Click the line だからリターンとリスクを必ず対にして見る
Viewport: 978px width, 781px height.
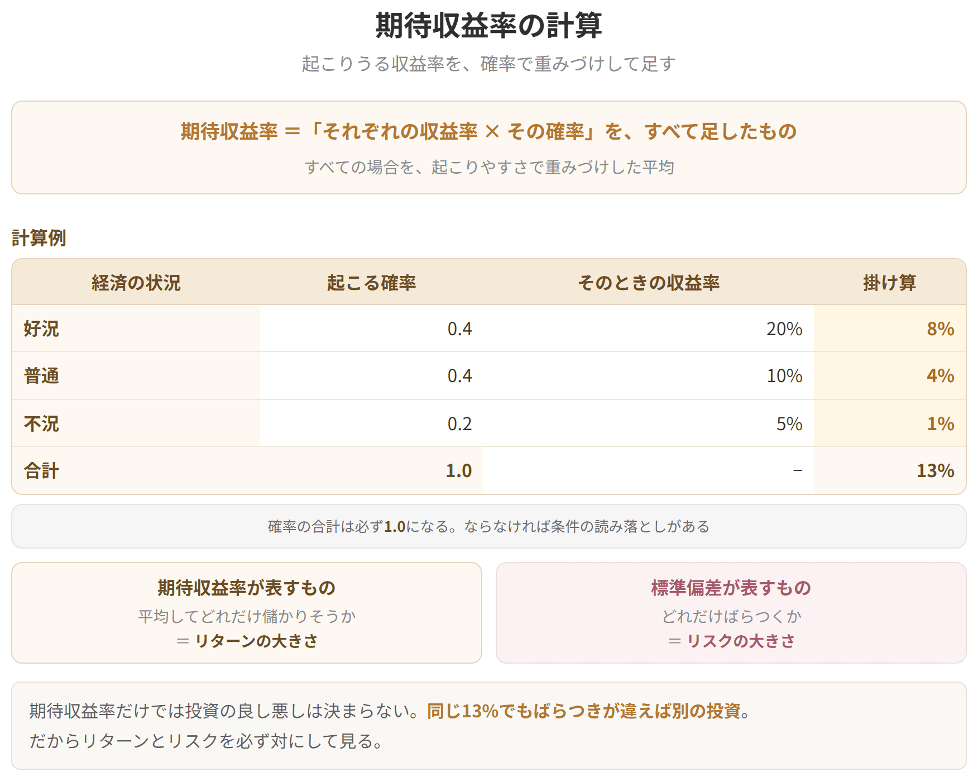(x=206, y=741)
